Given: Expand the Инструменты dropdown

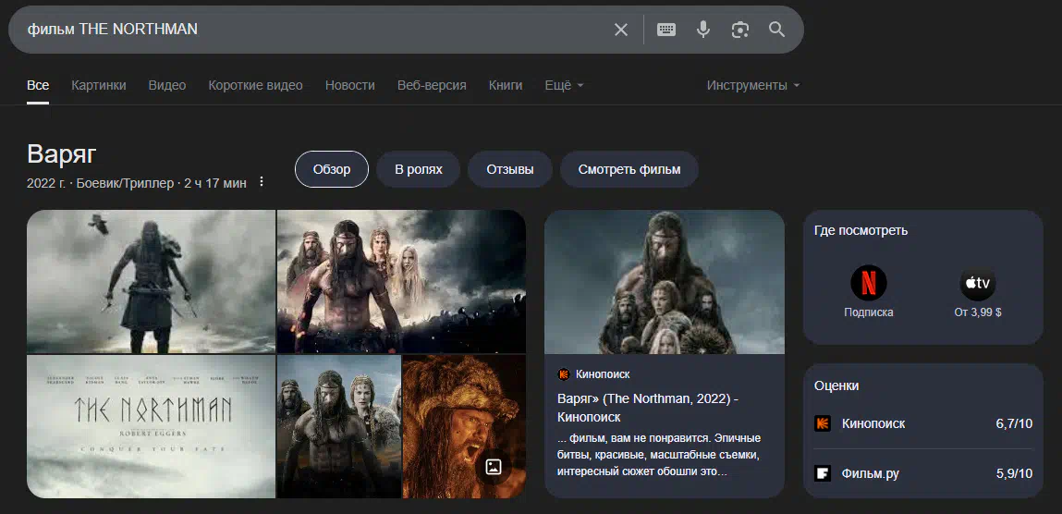Looking at the screenshot, I should coord(752,85).
